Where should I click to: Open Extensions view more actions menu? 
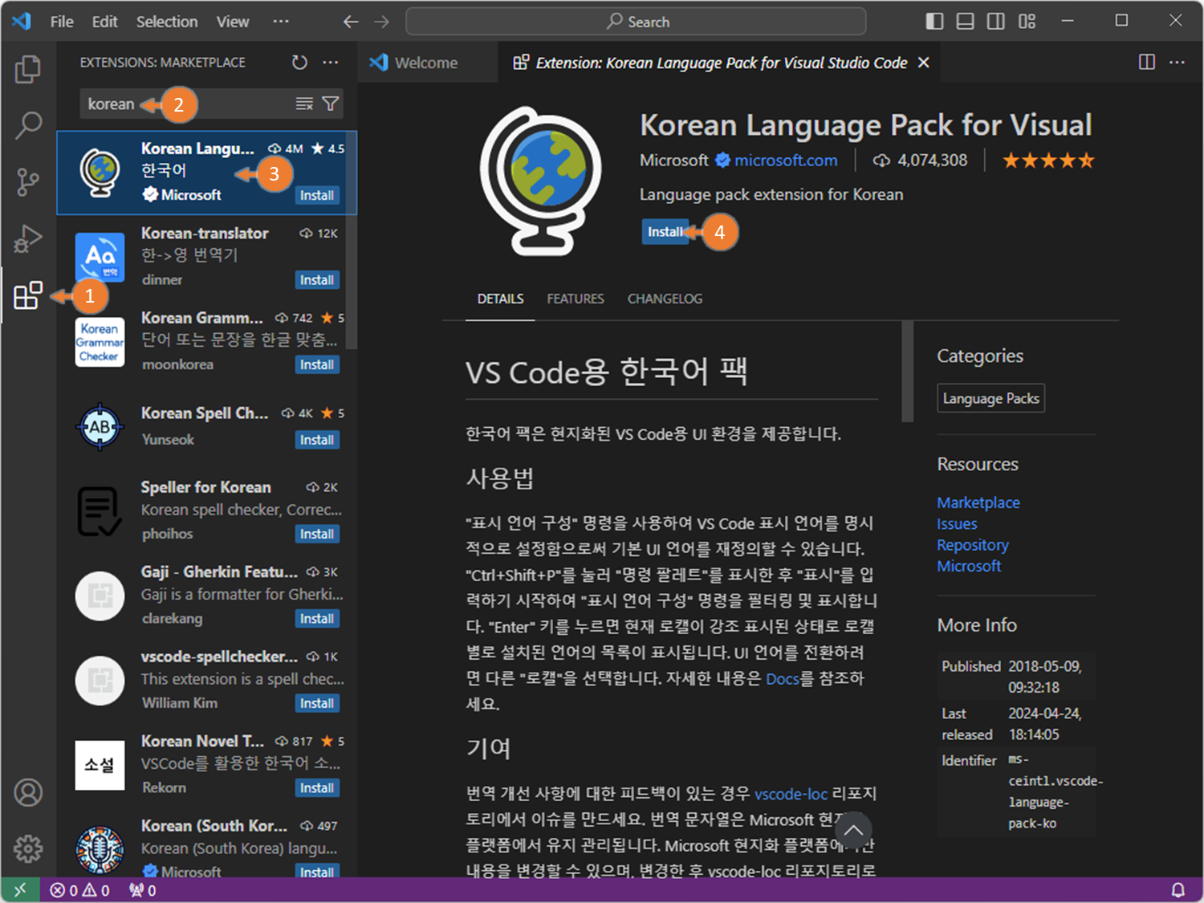(331, 63)
